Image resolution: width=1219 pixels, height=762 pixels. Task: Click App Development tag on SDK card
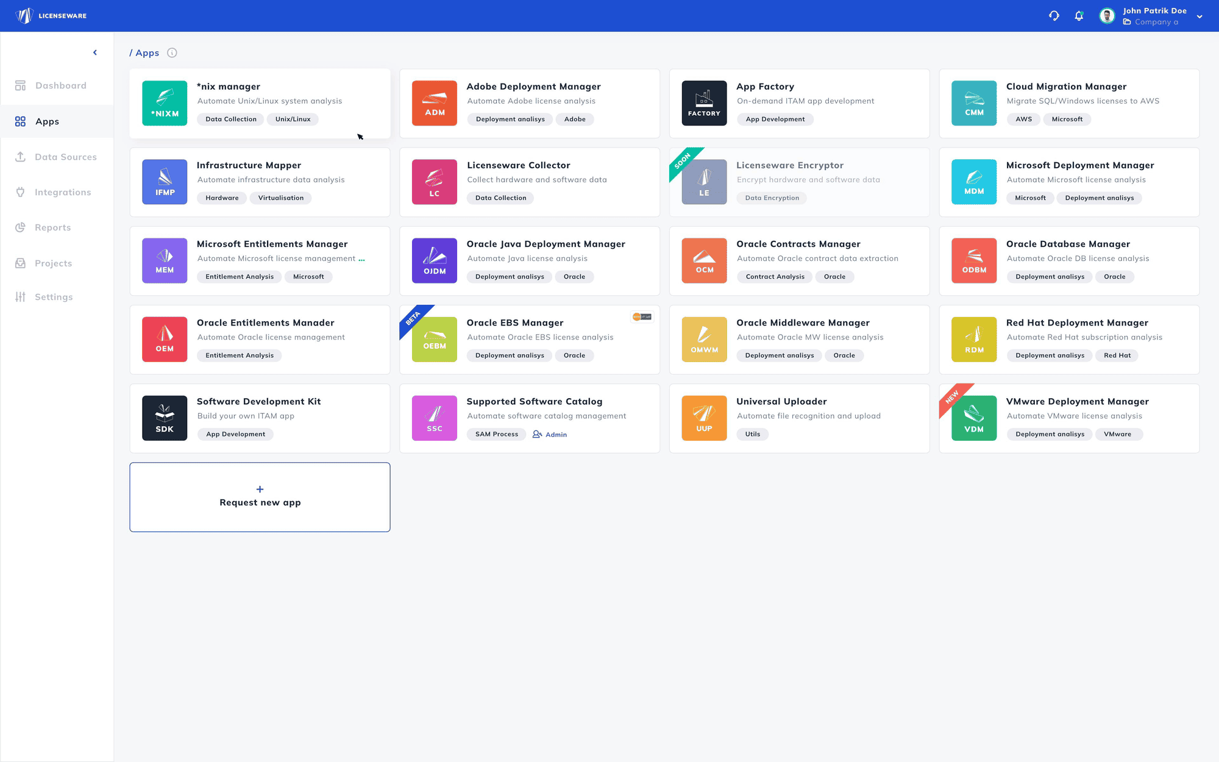[235, 434]
